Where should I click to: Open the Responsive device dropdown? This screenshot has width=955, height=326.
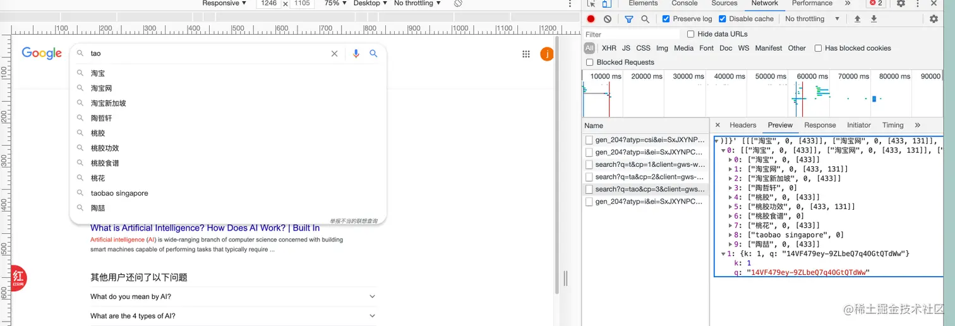(224, 3)
